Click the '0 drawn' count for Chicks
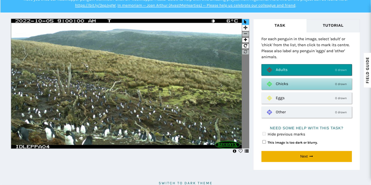Viewport: 371px width, 185px height. pyautogui.click(x=341, y=84)
